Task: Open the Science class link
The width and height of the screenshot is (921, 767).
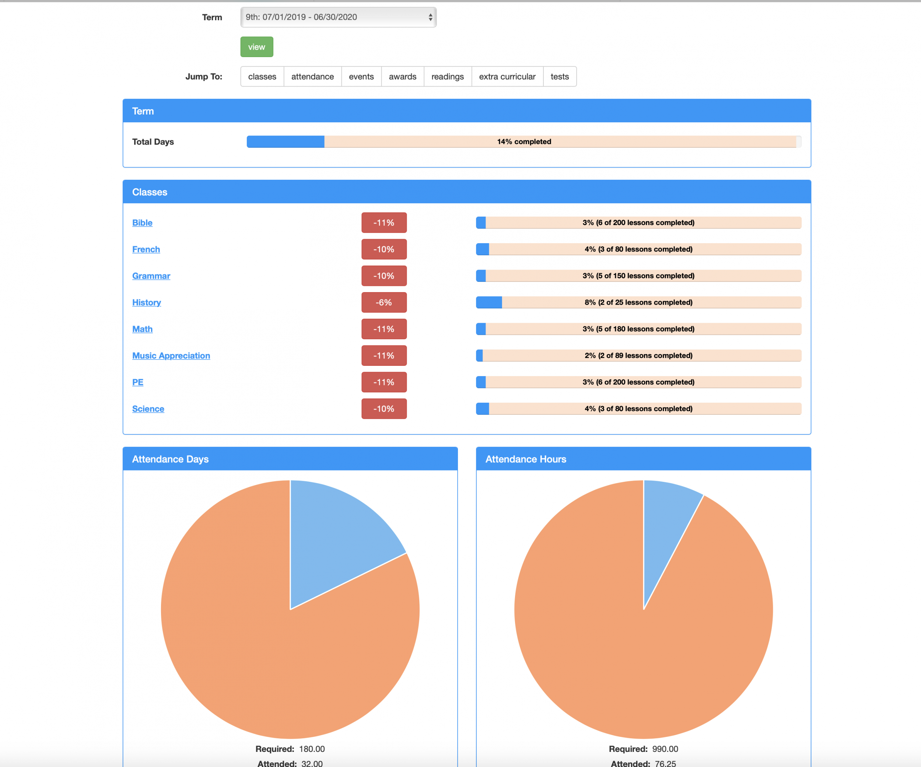Action: (148, 409)
